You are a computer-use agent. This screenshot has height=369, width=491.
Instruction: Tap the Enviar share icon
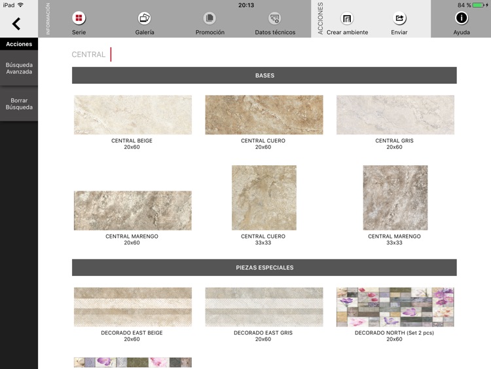[x=399, y=18]
